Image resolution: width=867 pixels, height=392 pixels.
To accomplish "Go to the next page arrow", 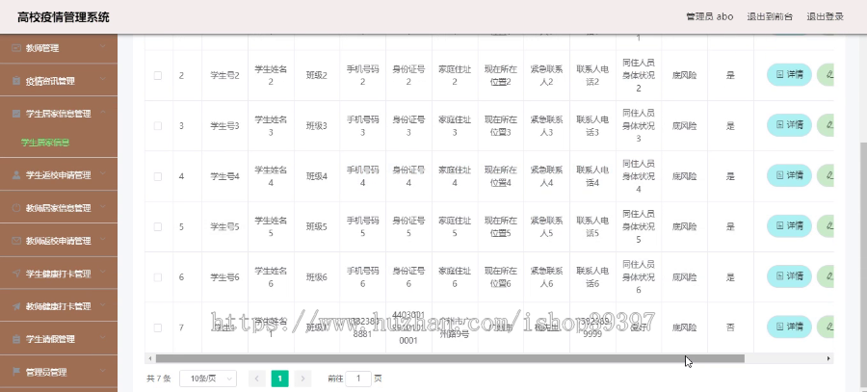I will [x=302, y=379].
